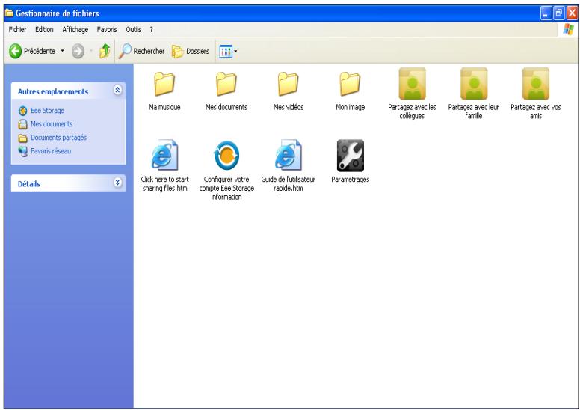Go to Mes documents sidebar link
This screenshot has height=410, width=580.
[52, 124]
